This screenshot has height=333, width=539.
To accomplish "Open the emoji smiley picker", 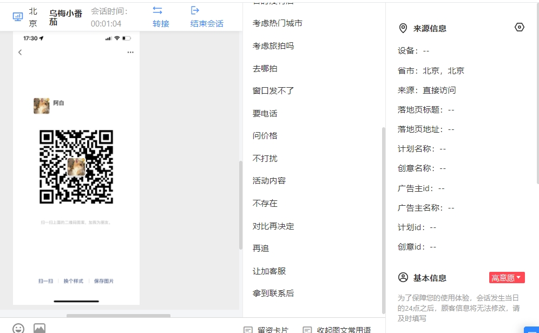I will point(18,329).
